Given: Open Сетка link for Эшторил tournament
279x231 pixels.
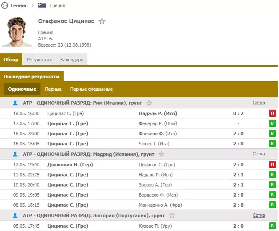Looking at the screenshot, I should pos(259,215).
